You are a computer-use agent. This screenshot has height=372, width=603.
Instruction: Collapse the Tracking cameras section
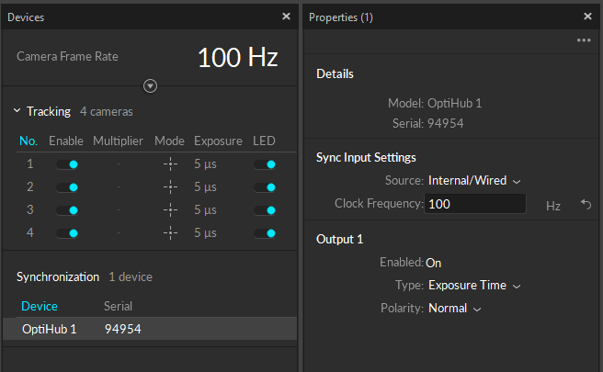pyautogui.click(x=17, y=112)
